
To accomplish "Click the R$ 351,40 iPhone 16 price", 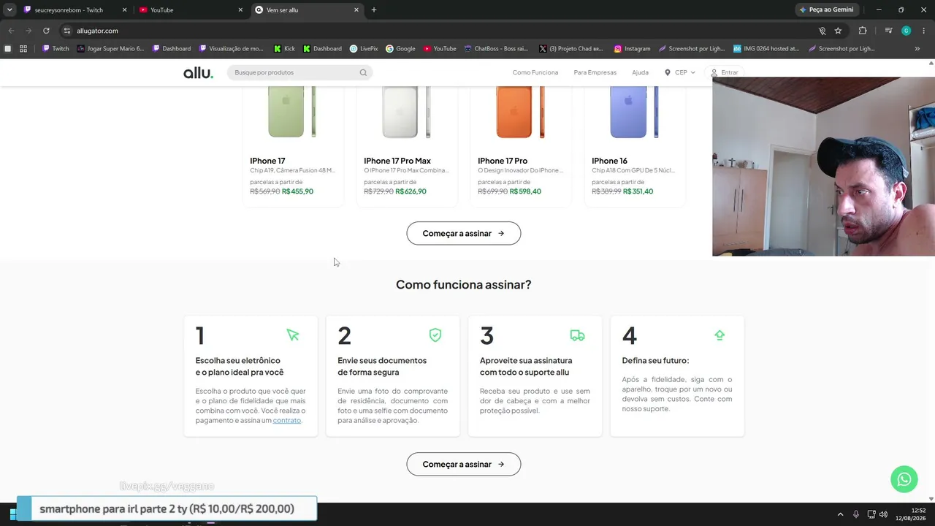I will click(x=638, y=191).
